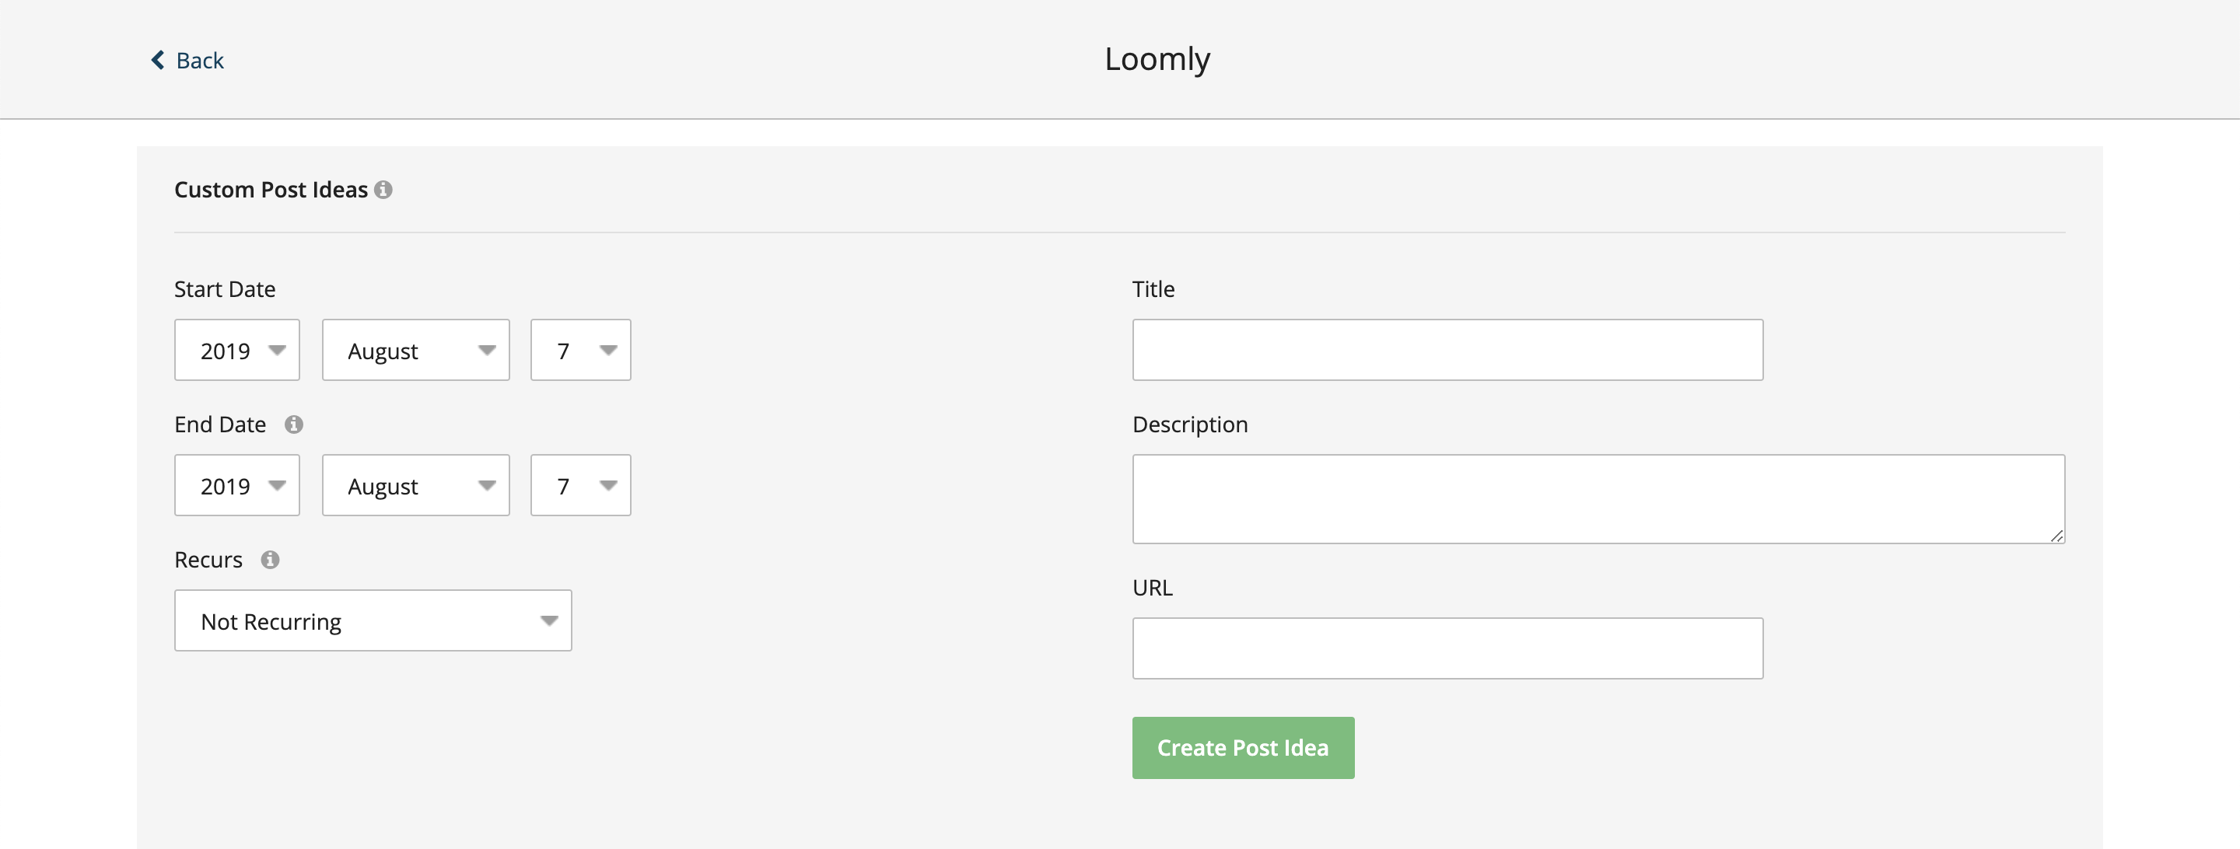The image size is (2240, 849).
Task: Focus the URL input field
Action: tap(1447, 648)
